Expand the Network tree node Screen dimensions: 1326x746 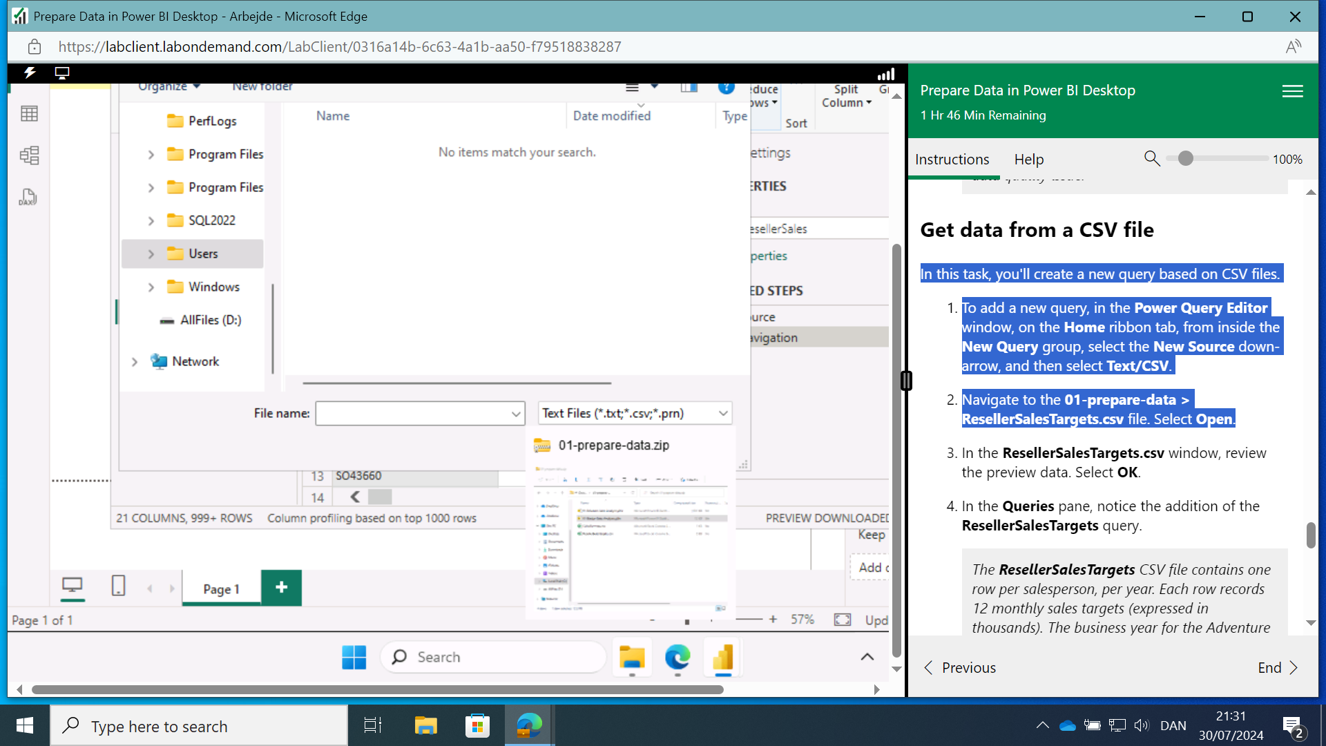tap(135, 362)
